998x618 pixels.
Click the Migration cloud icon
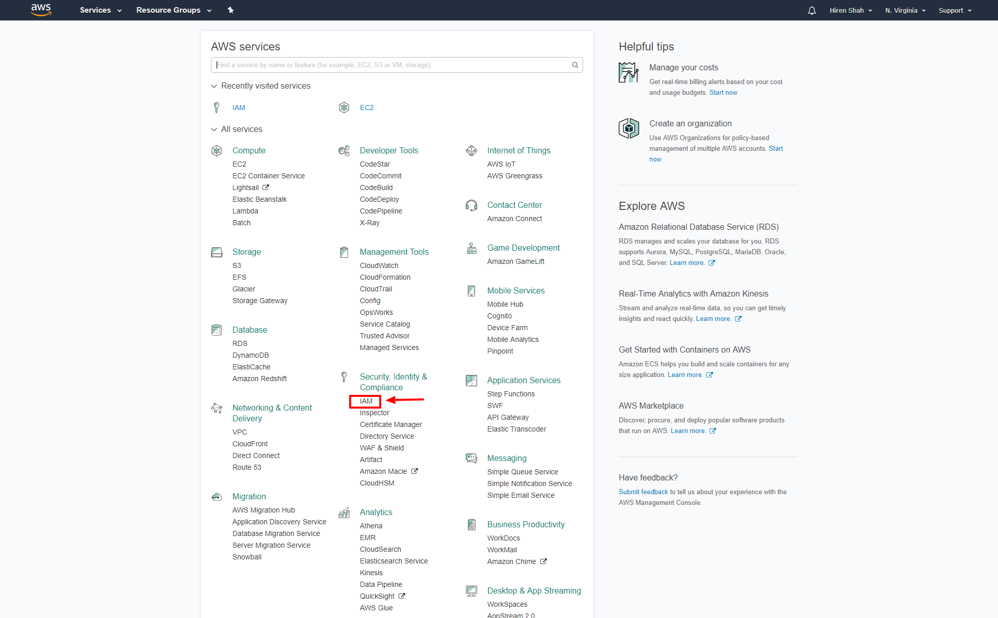217,496
